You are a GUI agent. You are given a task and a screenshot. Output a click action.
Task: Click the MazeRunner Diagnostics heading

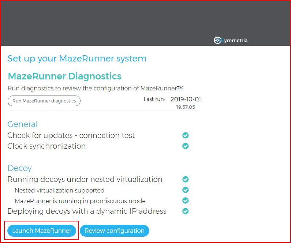tap(64, 76)
